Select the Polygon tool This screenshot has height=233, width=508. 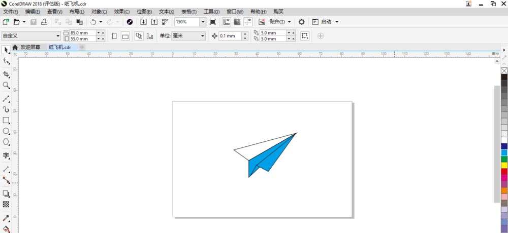click(6, 141)
